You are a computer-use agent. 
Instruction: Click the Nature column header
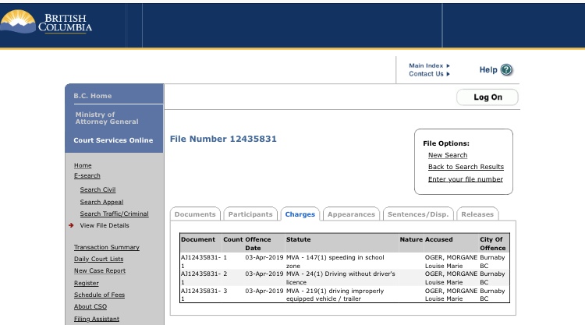click(411, 239)
